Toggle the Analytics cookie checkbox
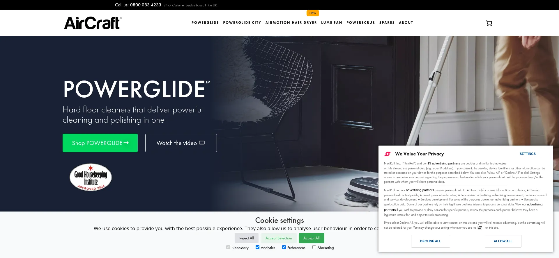 click(x=257, y=247)
